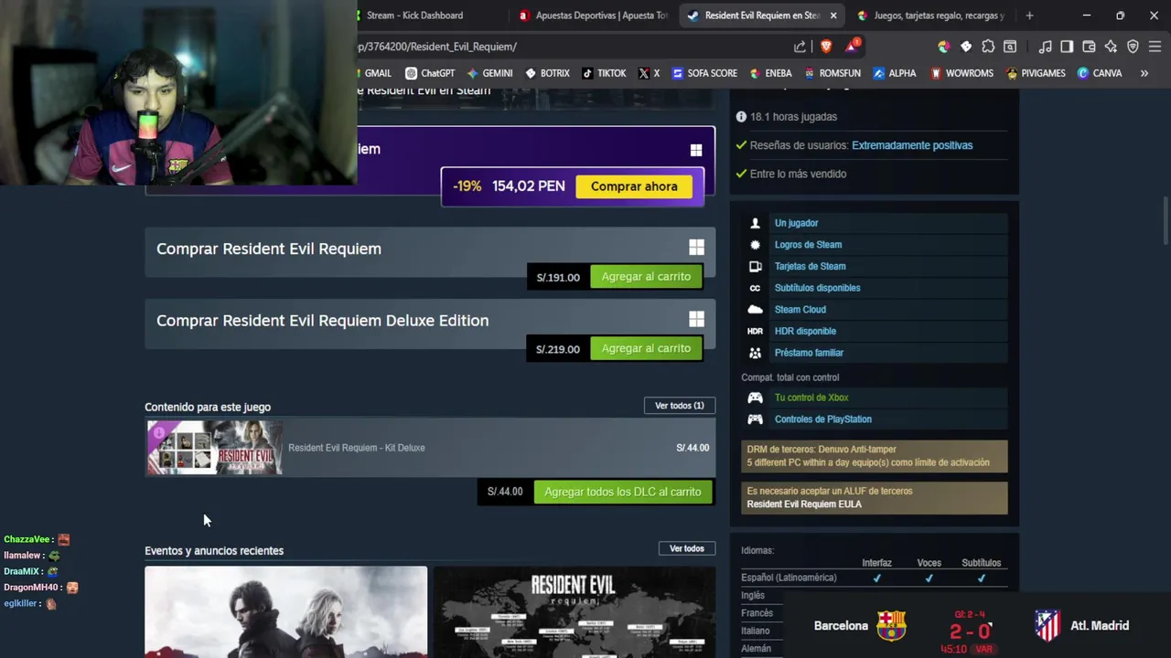The height and width of the screenshot is (658, 1171).
Task: Click the -19% discount label
Action: click(467, 186)
